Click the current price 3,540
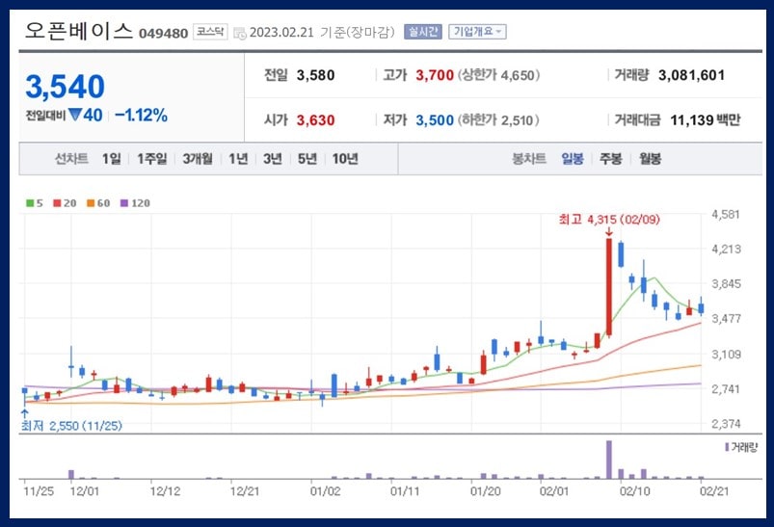The image size is (774, 527). (66, 87)
